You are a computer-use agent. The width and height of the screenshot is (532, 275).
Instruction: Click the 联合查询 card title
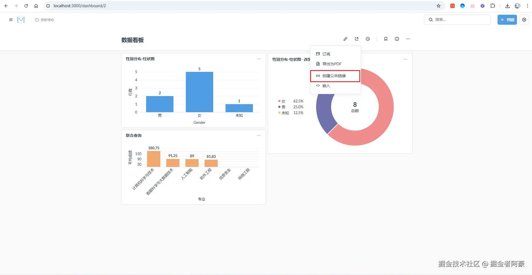[x=134, y=135]
